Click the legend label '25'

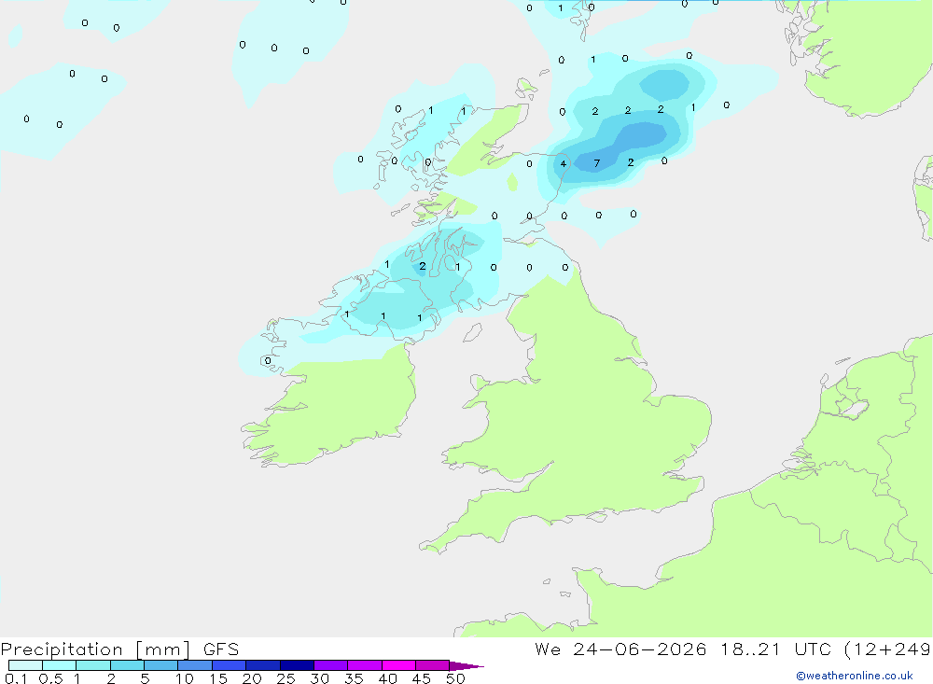pos(286,678)
